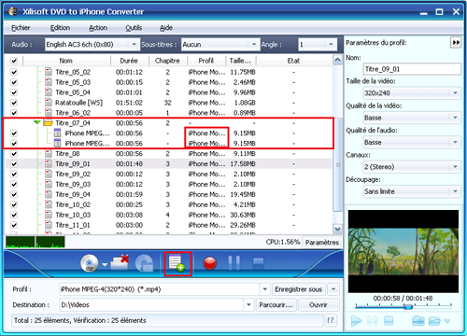
Task: Sort list by Nom column header
Action: pos(65,61)
